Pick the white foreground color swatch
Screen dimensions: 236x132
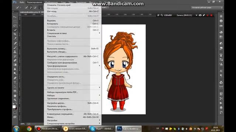[14, 107]
